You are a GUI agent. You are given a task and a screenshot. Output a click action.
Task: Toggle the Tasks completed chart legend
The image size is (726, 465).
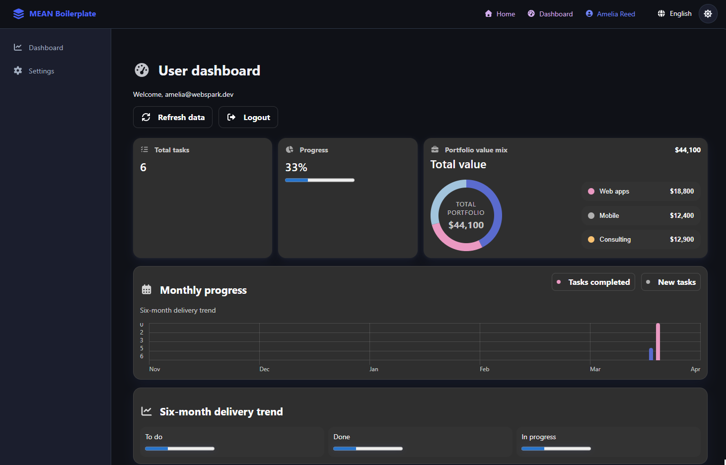(593, 282)
